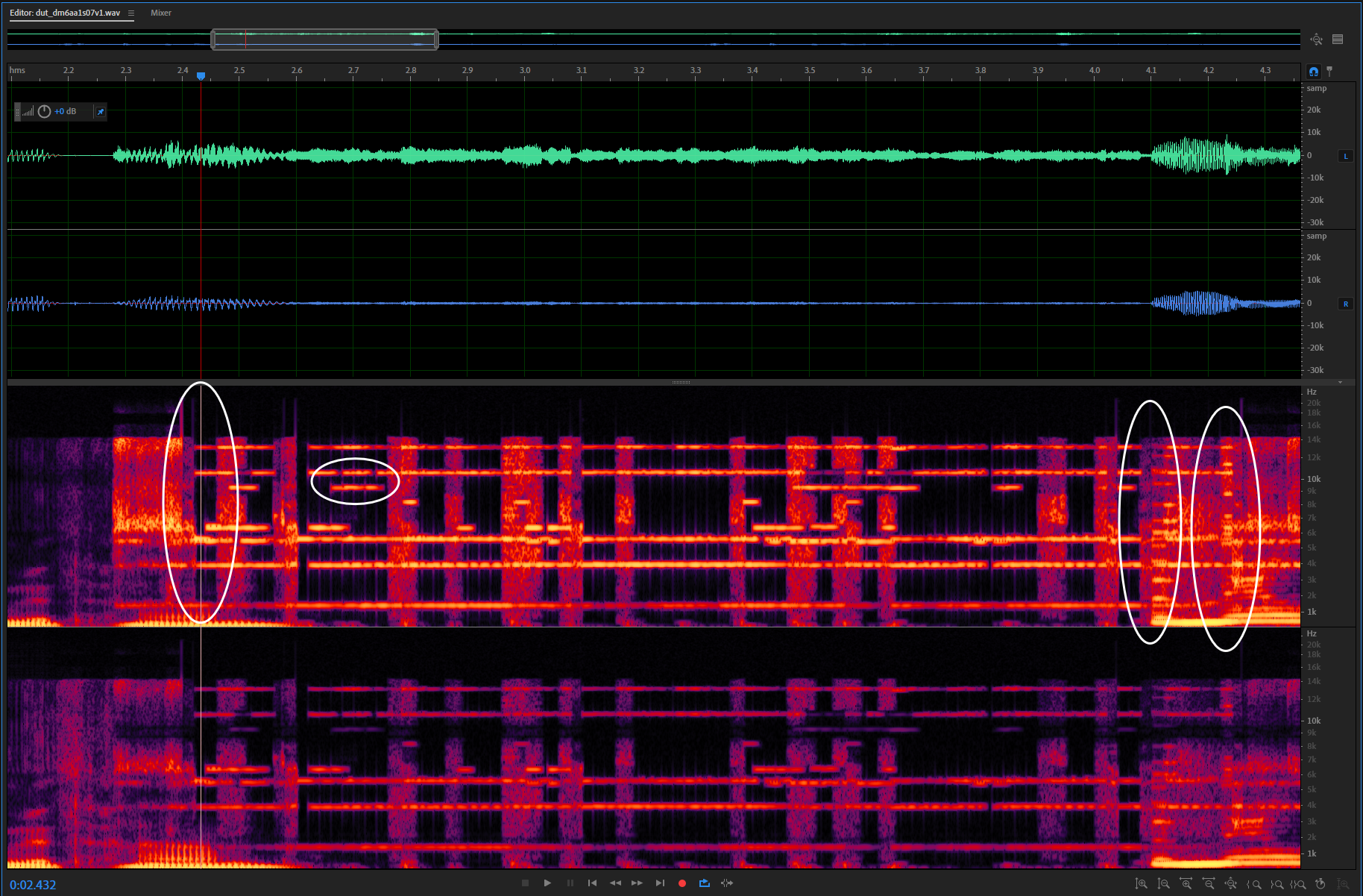
Task: Move playhead to previous marker
Action: point(592,883)
